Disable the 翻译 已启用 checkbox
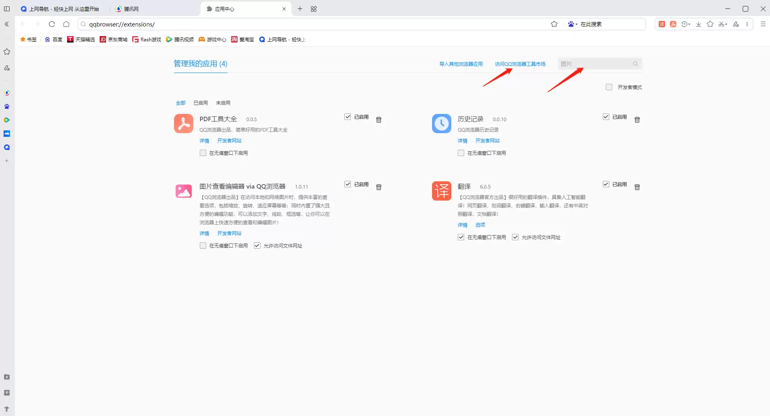This screenshot has height=416, width=770. coord(606,184)
